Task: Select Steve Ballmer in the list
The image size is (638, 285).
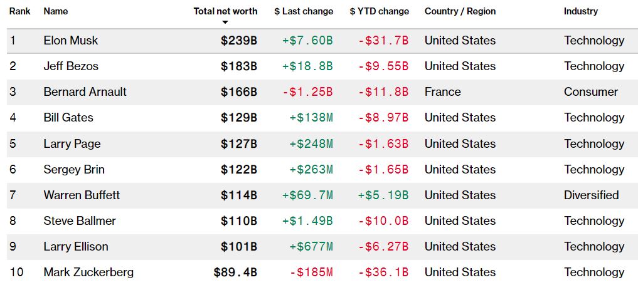Action: (x=80, y=221)
